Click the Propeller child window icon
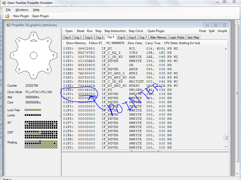 8,25
